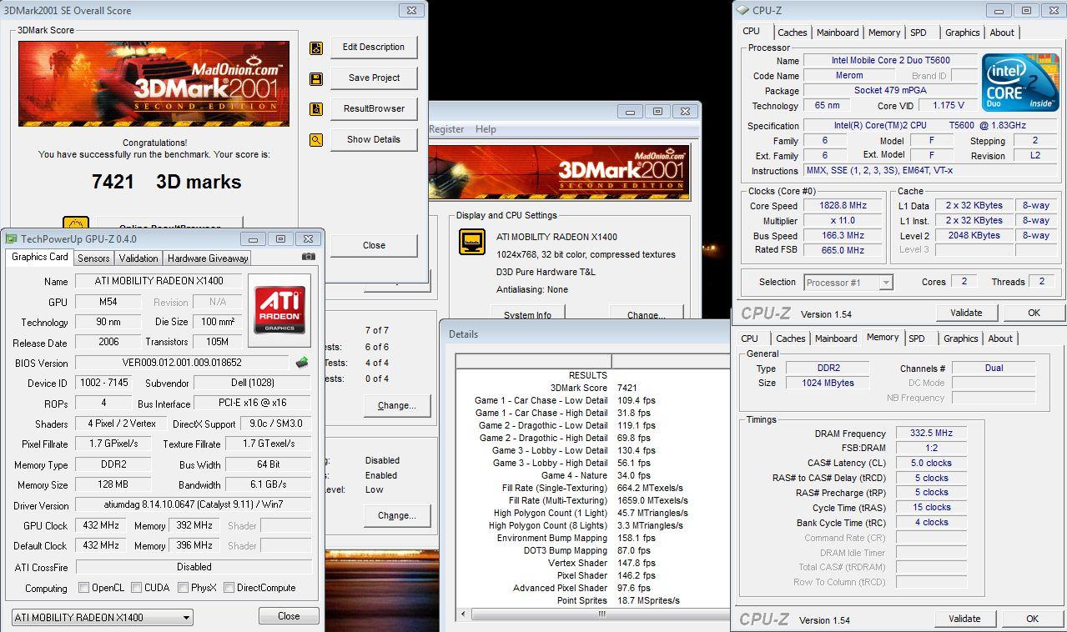The height and width of the screenshot is (632, 1067).
Task: Enable the CUDA checkbox in GPU-Z
Action: tap(136, 588)
